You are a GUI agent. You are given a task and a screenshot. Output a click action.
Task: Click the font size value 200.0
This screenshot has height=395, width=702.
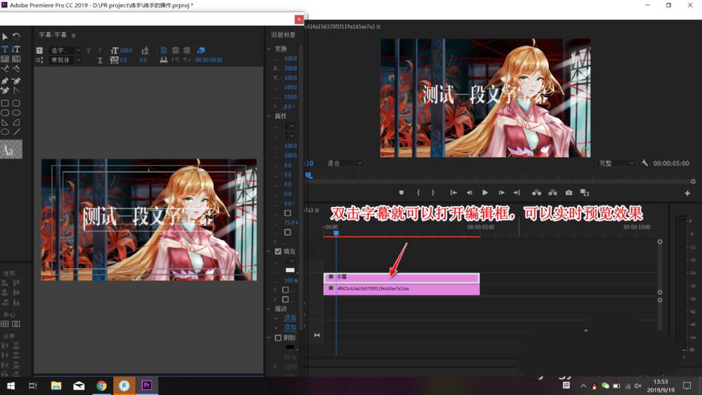point(126,51)
